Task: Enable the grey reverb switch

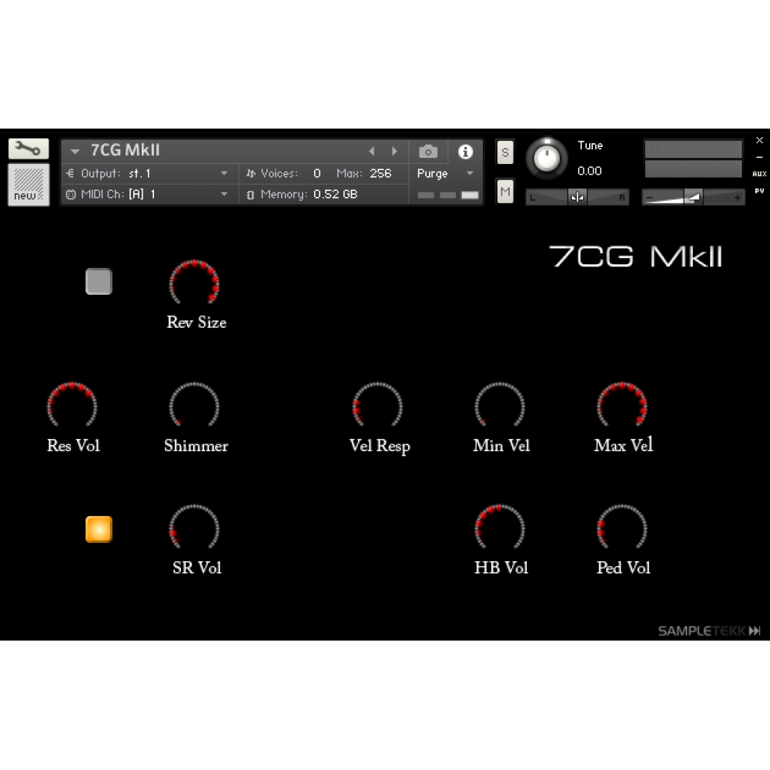Action: (x=99, y=282)
